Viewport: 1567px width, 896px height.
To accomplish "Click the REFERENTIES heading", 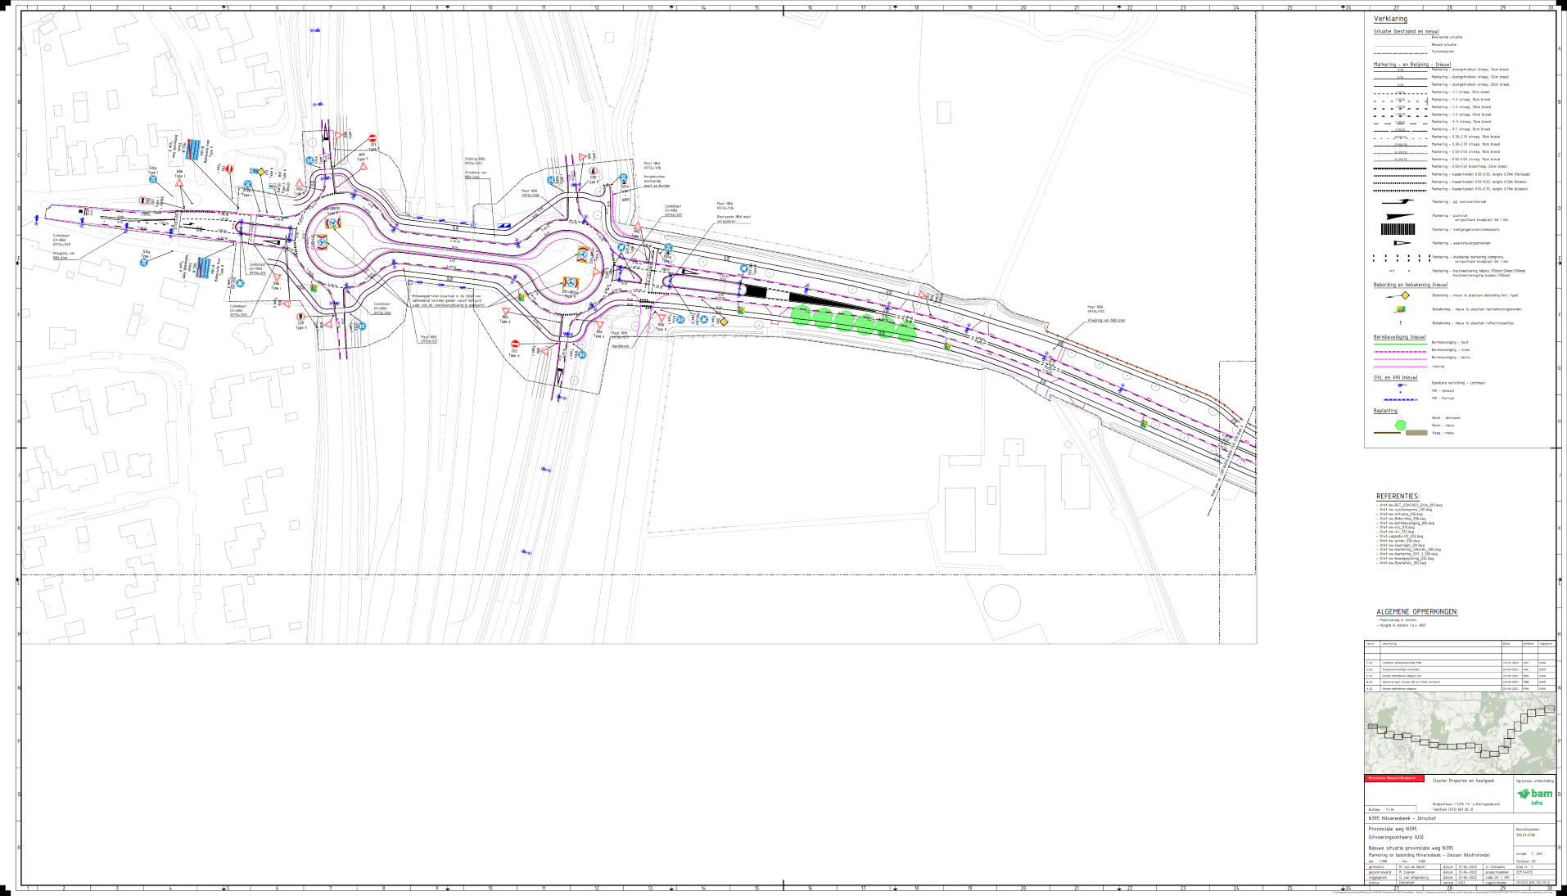I will [1398, 497].
